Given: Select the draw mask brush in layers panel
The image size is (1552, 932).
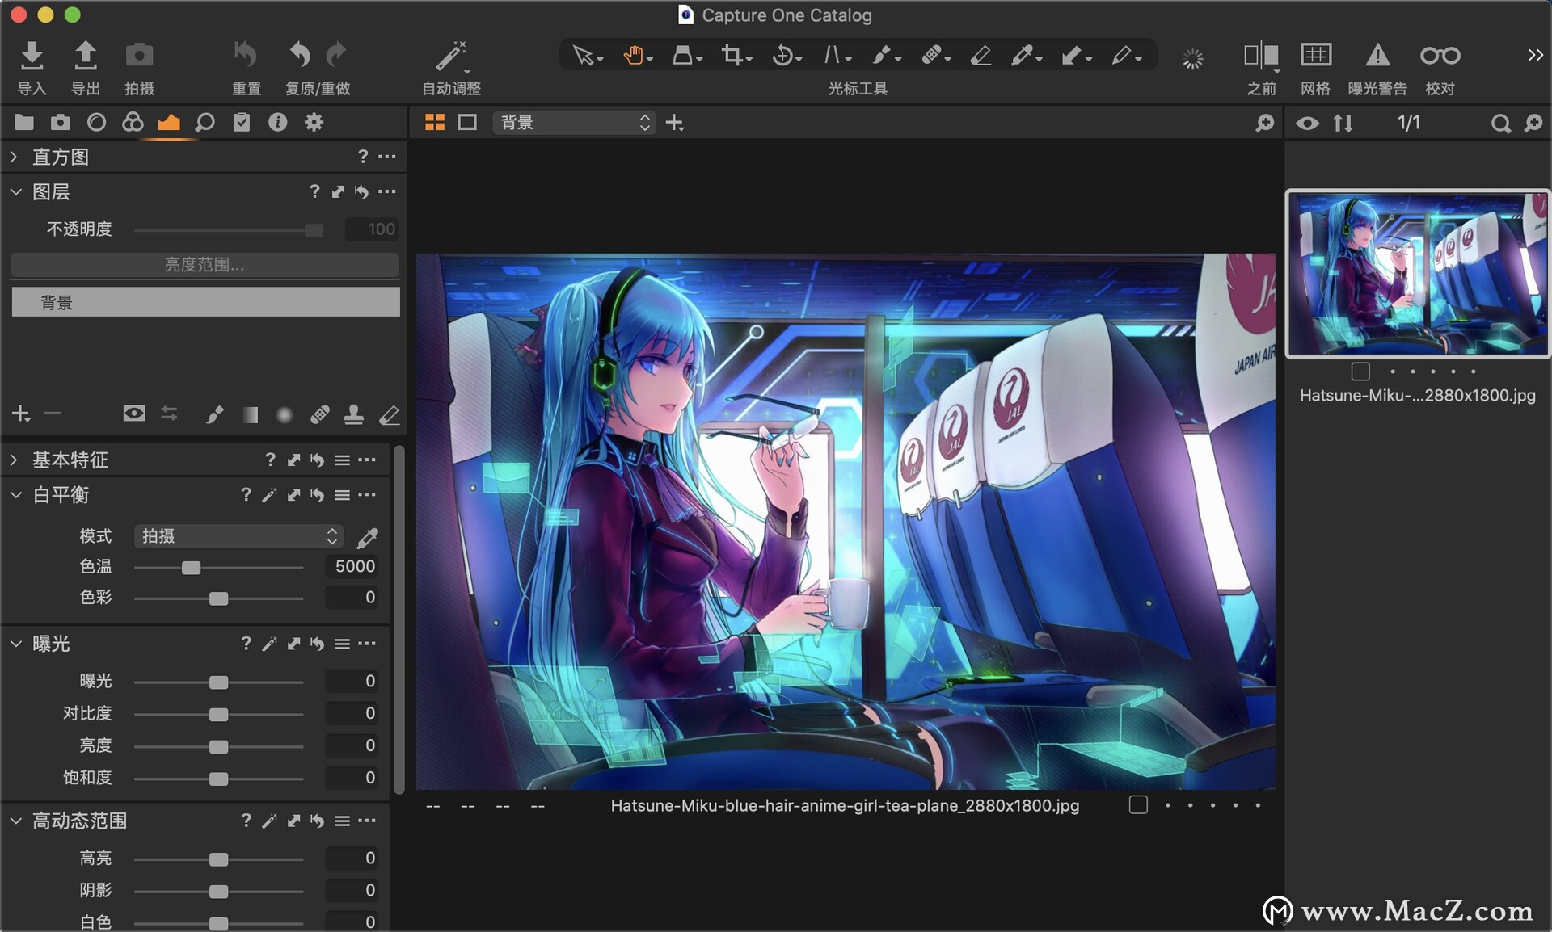Looking at the screenshot, I should pyautogui.click(x=214, y=414).
